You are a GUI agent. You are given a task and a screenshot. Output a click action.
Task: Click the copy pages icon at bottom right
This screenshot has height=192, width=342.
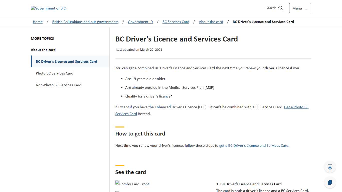(330, 182)
